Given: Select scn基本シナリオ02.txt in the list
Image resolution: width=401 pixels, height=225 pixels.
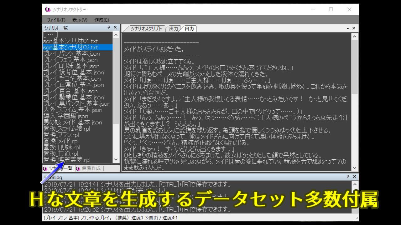Looking at the screenshot, I should (77, 47).
